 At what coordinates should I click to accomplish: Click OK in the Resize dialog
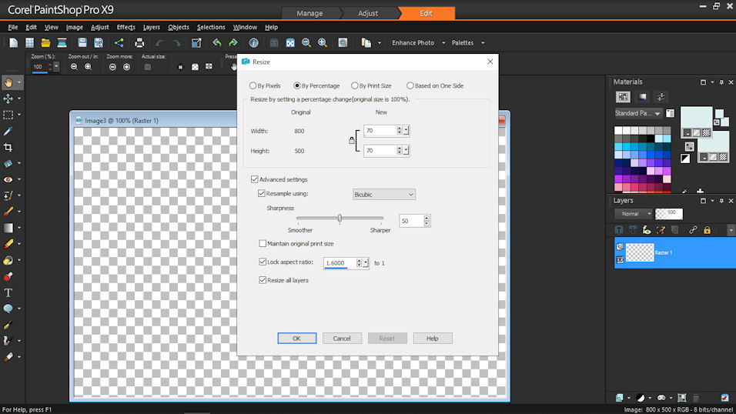(296, 338)
